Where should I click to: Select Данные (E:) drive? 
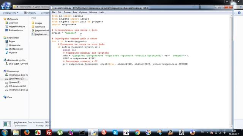point(13,82)
